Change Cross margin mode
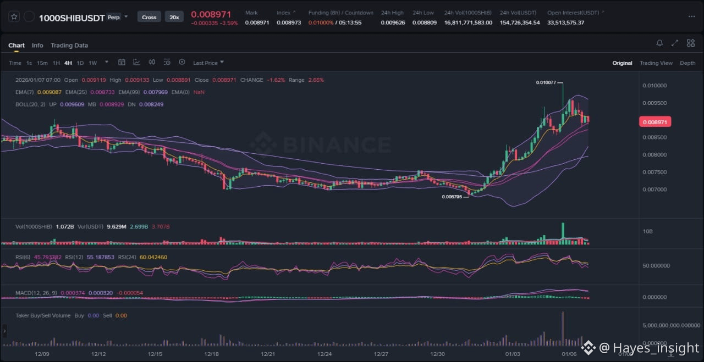 click(x=149, y=17)
